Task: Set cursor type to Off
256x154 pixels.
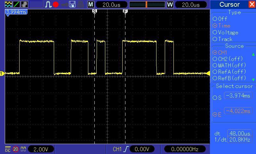Action: point(220,19)
